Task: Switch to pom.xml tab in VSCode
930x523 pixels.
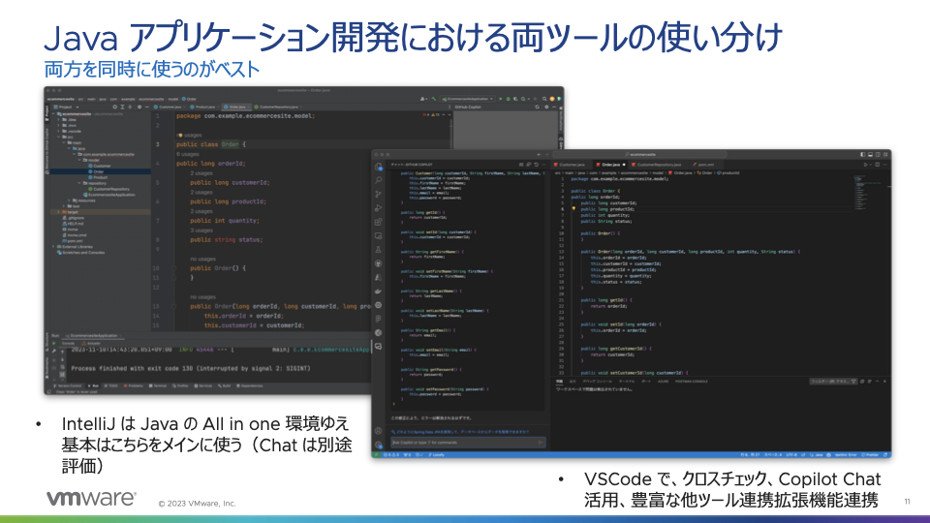Action: [x=705, y=165]
